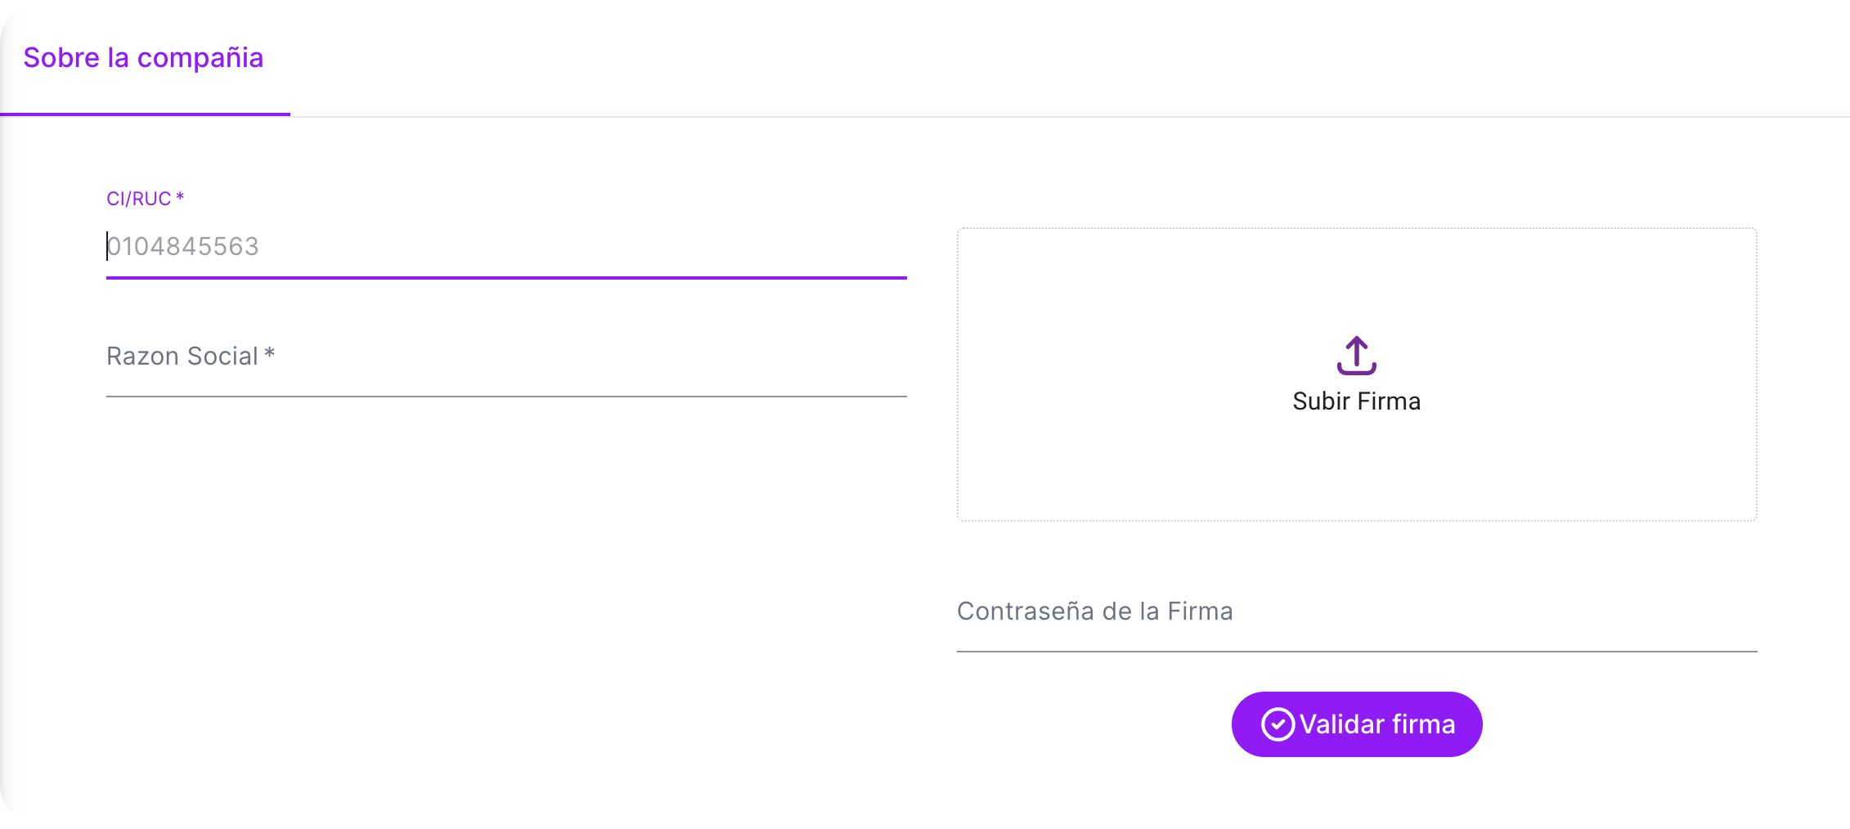This screenshot has width=1850, height=829.
Task: Select the Sobre la compañia section header
Action: click(144, 58)
